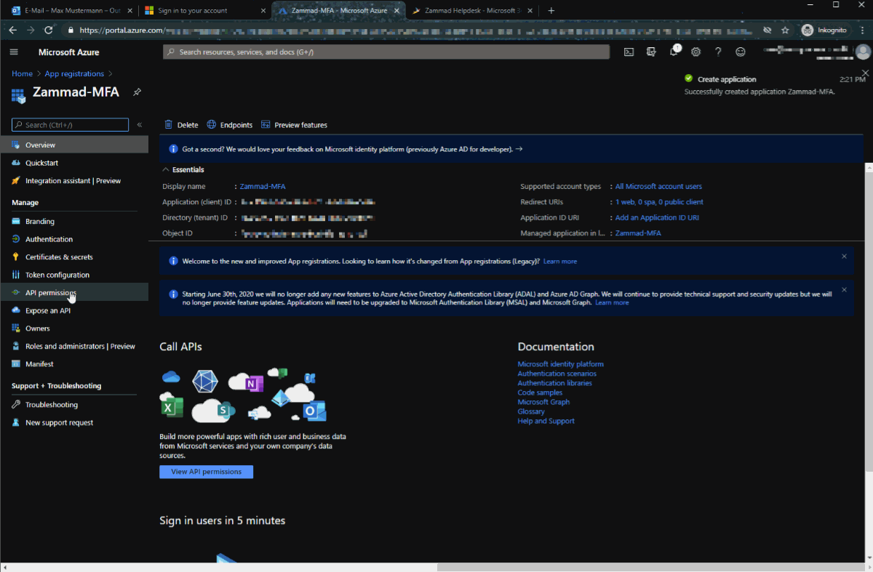The width and height of the screenshot is (873, 572).
Task: Click the View API permissions button
Action: click(x=206, y=472)
